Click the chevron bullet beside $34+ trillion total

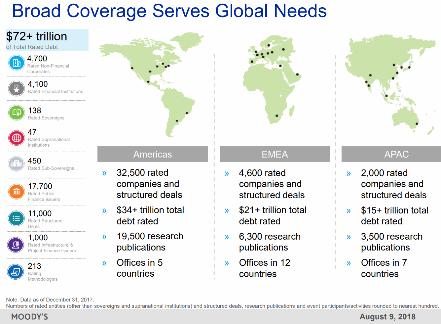[x=104, y=210]
